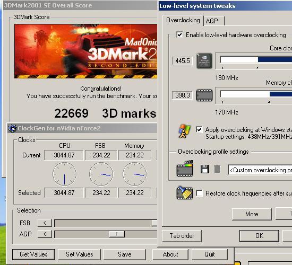Screen dimensions: 292x265
Task: Click the Selected CPU 3044.87 field
Action: pos(64,193)
